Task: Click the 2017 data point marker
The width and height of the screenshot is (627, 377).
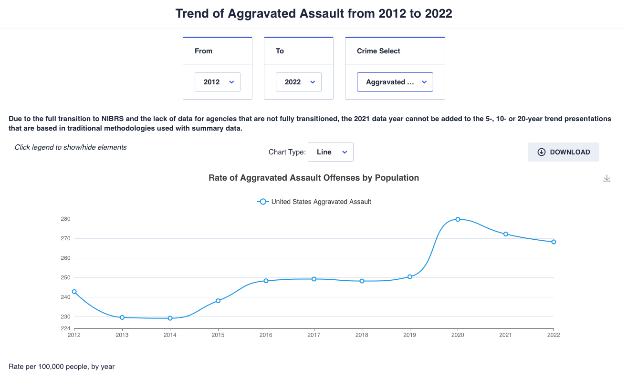Action: click(314, 279)
